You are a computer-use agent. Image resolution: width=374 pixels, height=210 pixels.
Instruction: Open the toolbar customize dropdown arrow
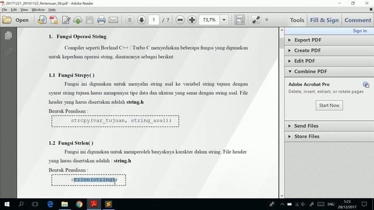266,20
